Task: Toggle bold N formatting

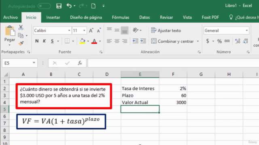Action: 37,41
